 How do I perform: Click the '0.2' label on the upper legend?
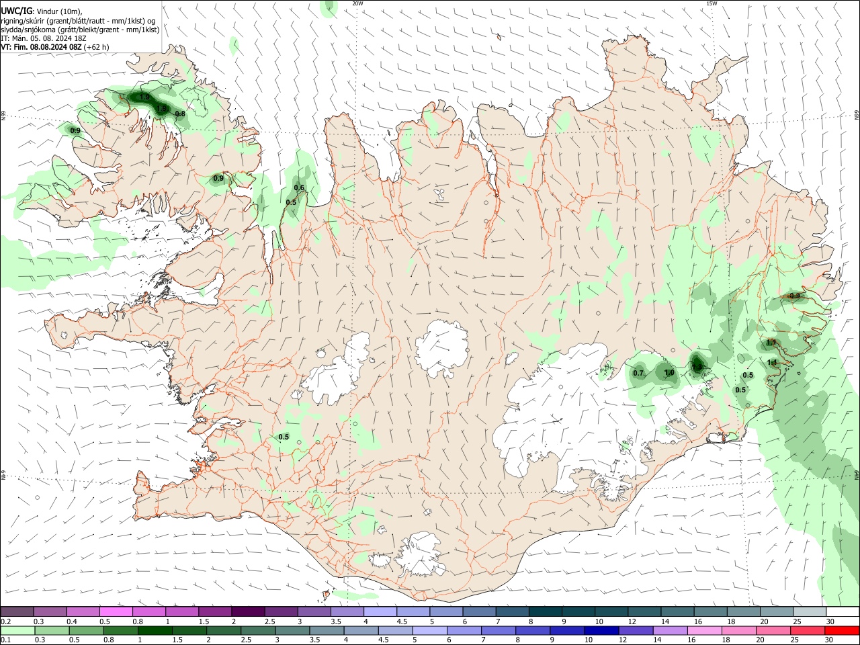[x=6, y=621]
